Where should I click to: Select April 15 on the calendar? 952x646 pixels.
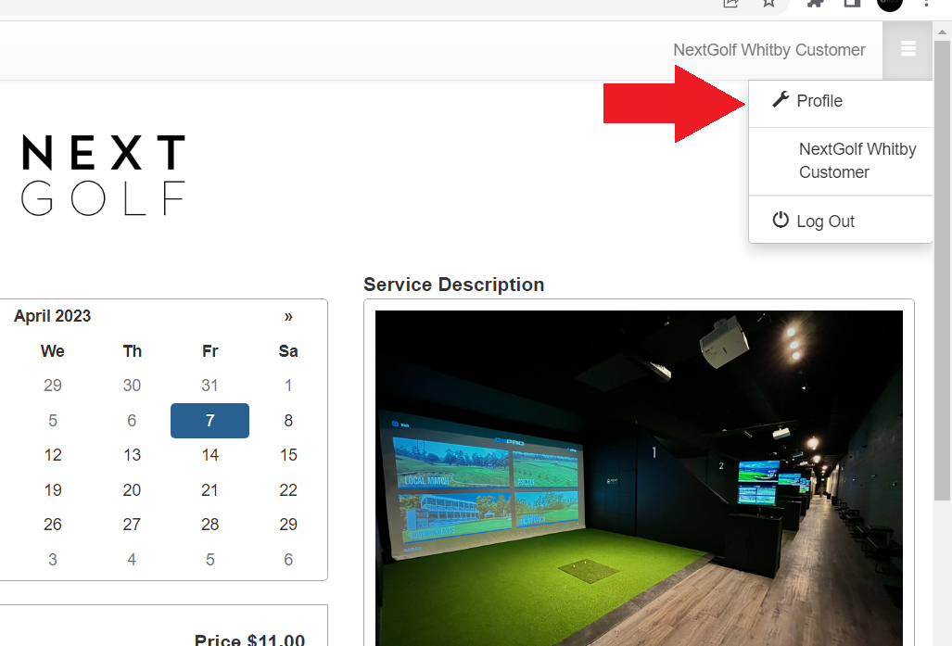pos(288,455)
